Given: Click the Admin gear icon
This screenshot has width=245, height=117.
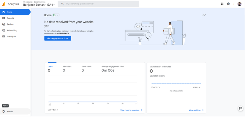Looking at the screenshot, I should [x=4, y=111].
